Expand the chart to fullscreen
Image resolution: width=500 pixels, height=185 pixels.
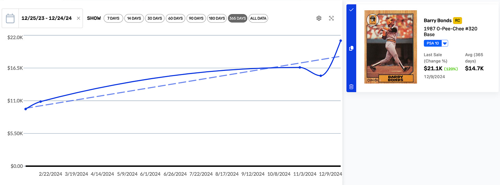331,18
